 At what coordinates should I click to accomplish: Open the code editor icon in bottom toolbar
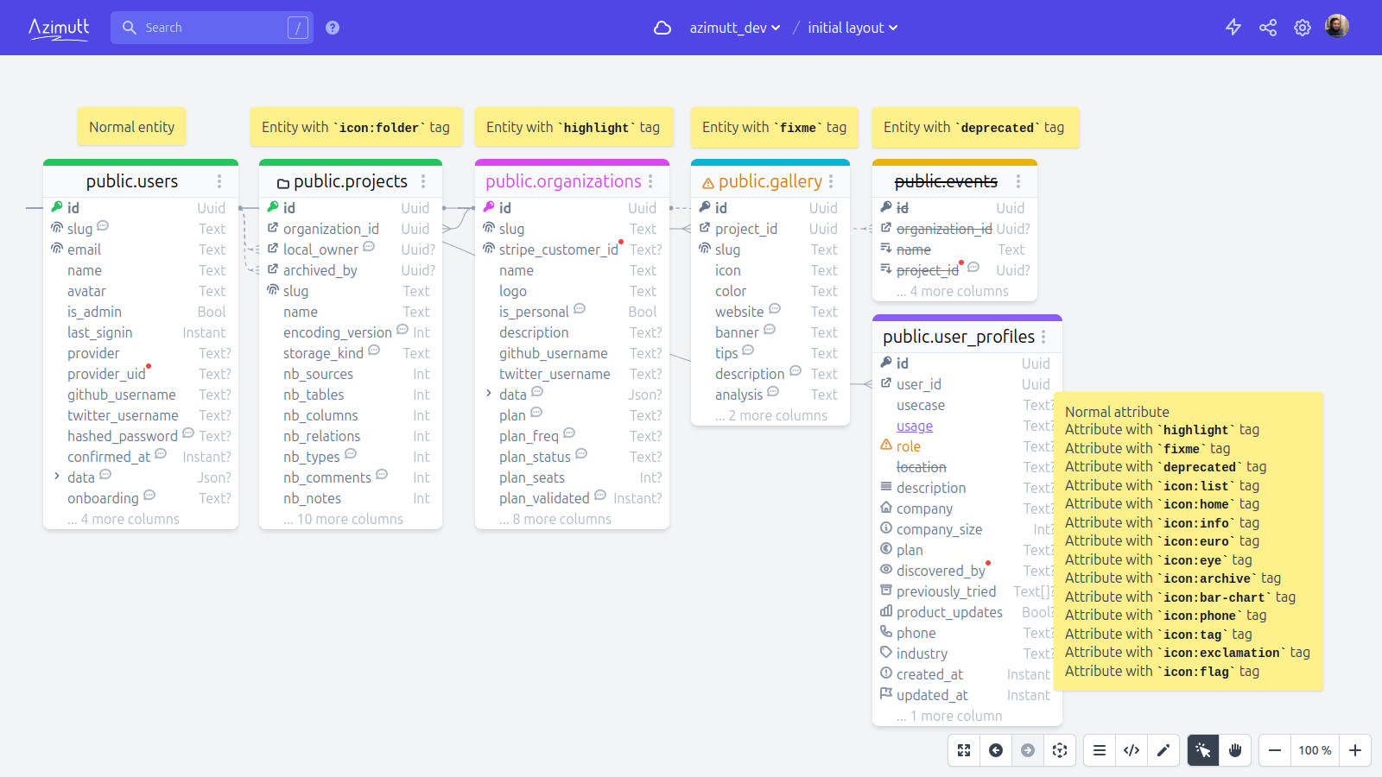tap(1132, 750)
